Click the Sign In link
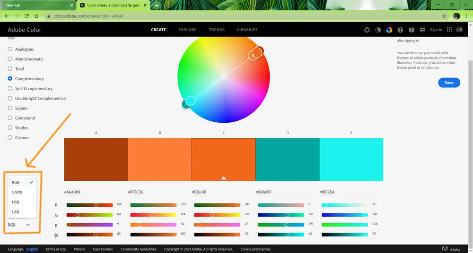473x253 pixels. pos(436,30)
